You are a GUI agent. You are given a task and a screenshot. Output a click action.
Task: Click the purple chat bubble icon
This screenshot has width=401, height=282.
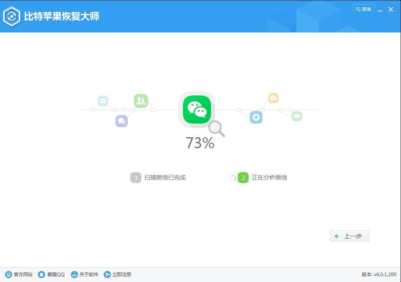click(121, 121)
